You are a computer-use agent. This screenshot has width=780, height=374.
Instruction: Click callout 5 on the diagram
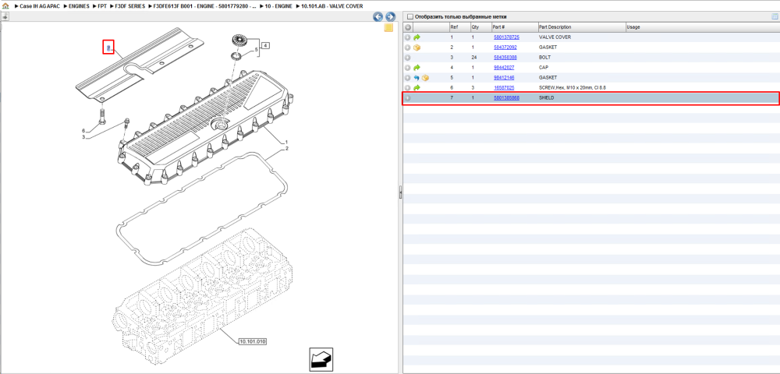pos(256,50)
